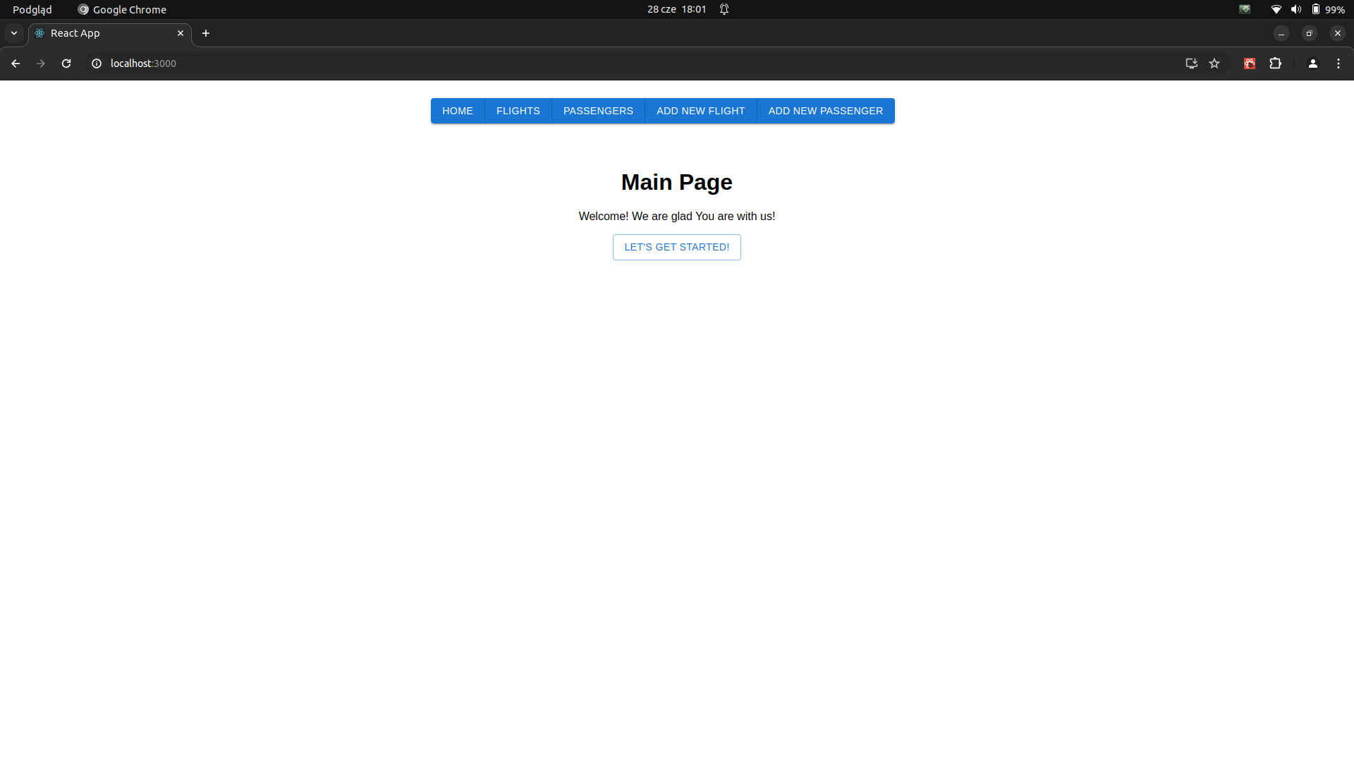The width and height of the screenshot is (1354, 762).
Task: Open the Extensions puzzle icon
Action: coord(1275,64)
